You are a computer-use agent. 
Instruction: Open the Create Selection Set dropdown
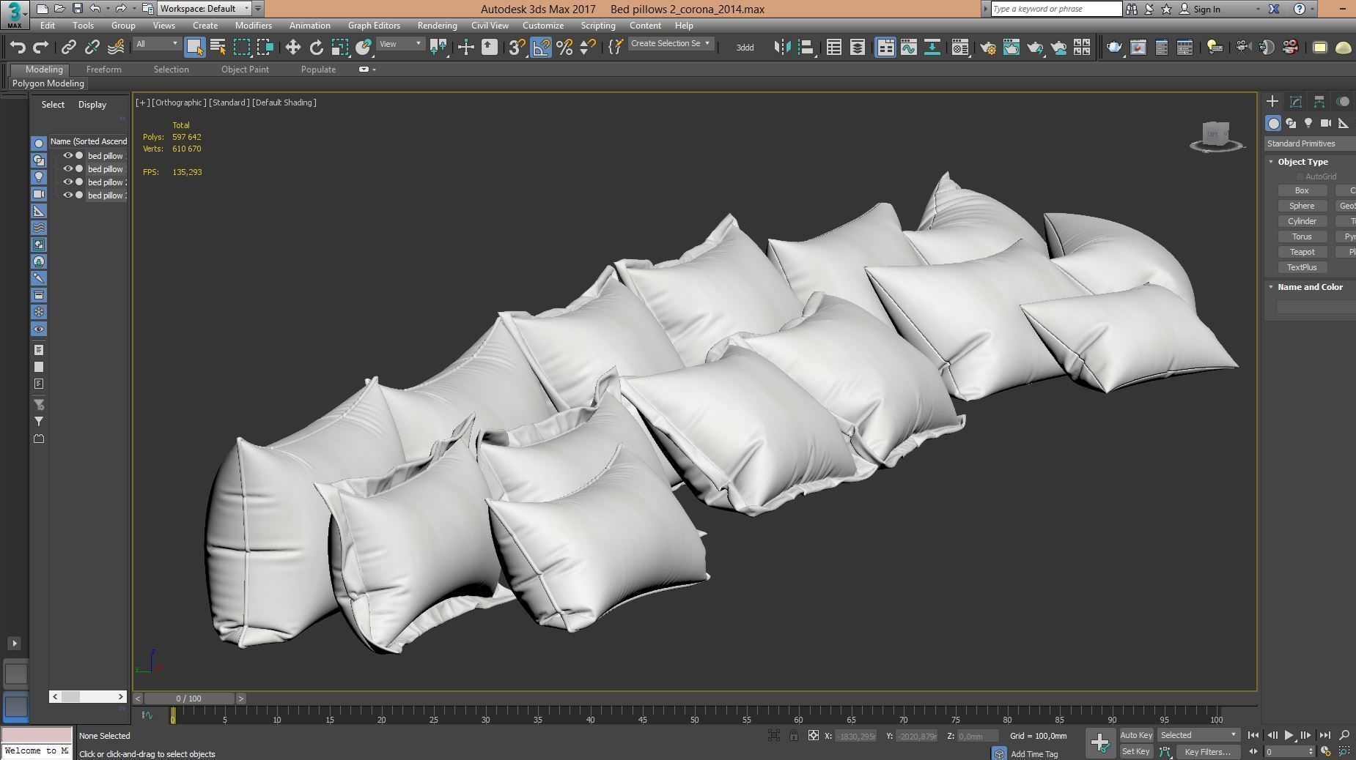point(671,44)
